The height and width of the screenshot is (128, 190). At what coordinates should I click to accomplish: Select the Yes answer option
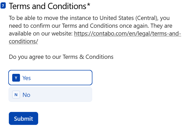50,78
